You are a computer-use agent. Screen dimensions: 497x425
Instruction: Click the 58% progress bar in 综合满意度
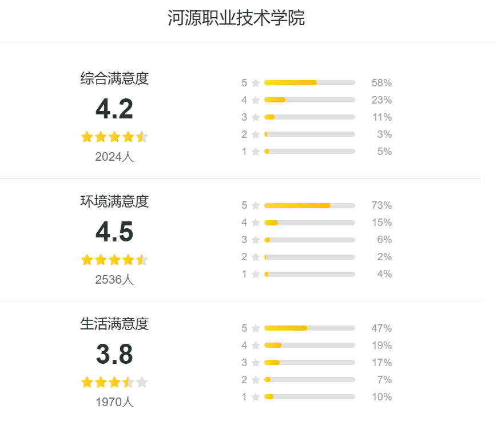(x=309, y=83)
